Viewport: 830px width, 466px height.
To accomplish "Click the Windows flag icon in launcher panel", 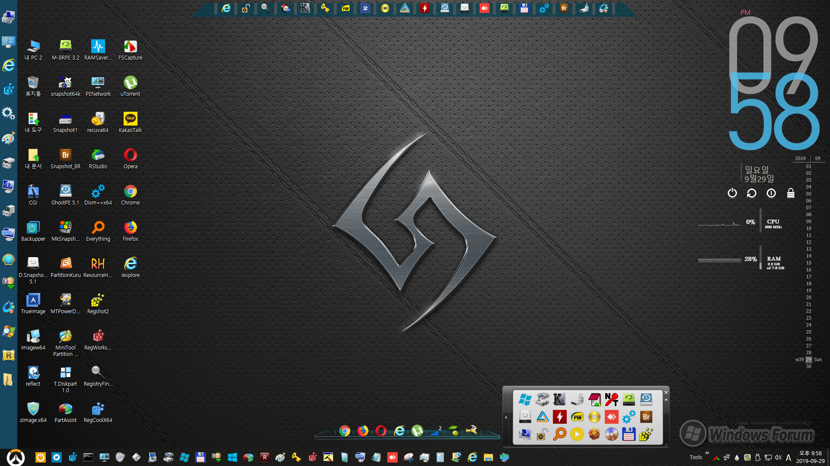I will [x=525, y=400].
